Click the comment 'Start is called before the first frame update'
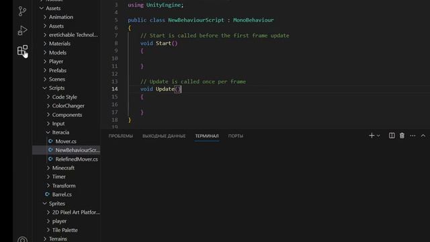430x242 pixels. coord(215,36)
